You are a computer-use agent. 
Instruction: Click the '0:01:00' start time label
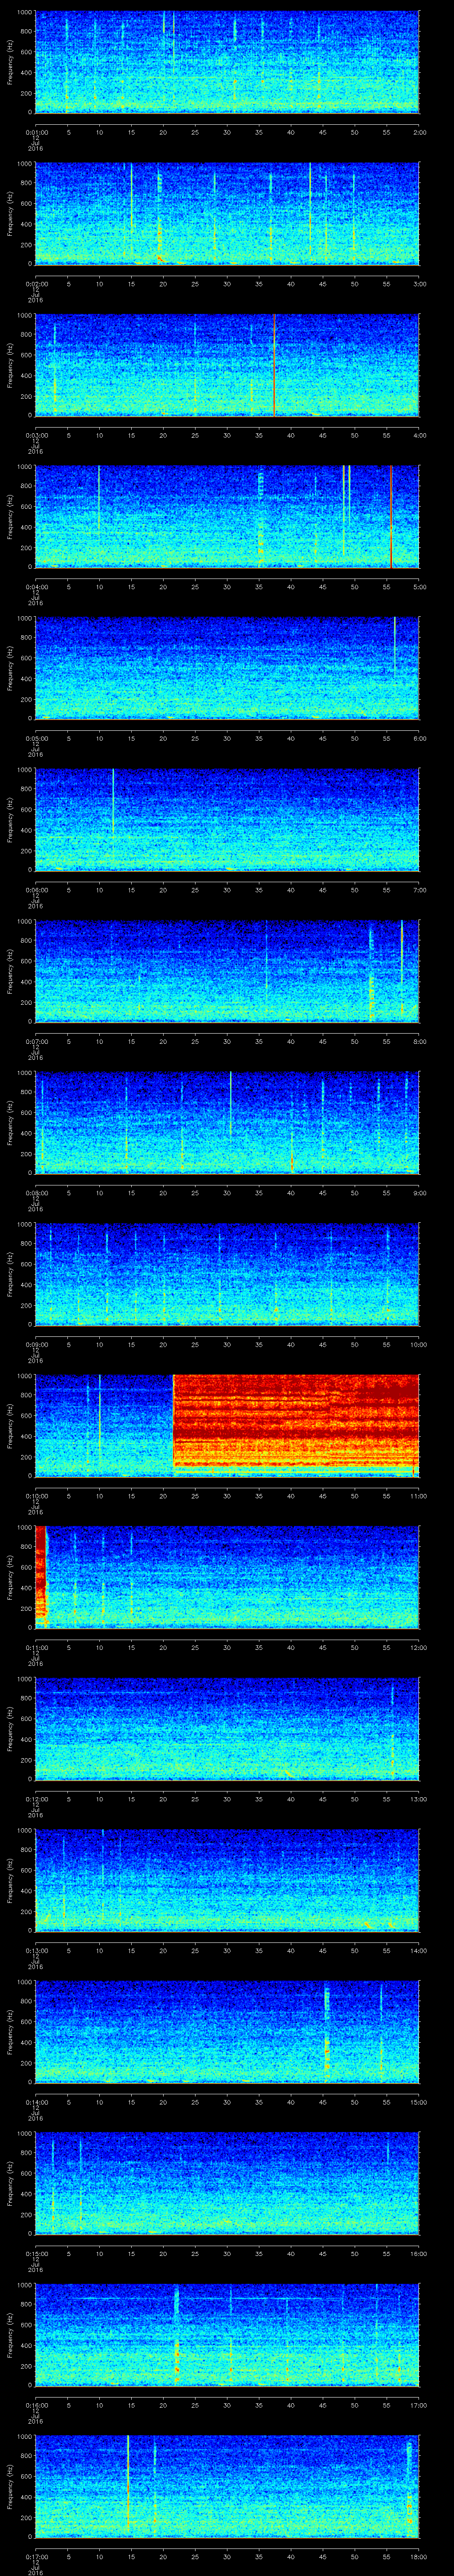[36, 132]
